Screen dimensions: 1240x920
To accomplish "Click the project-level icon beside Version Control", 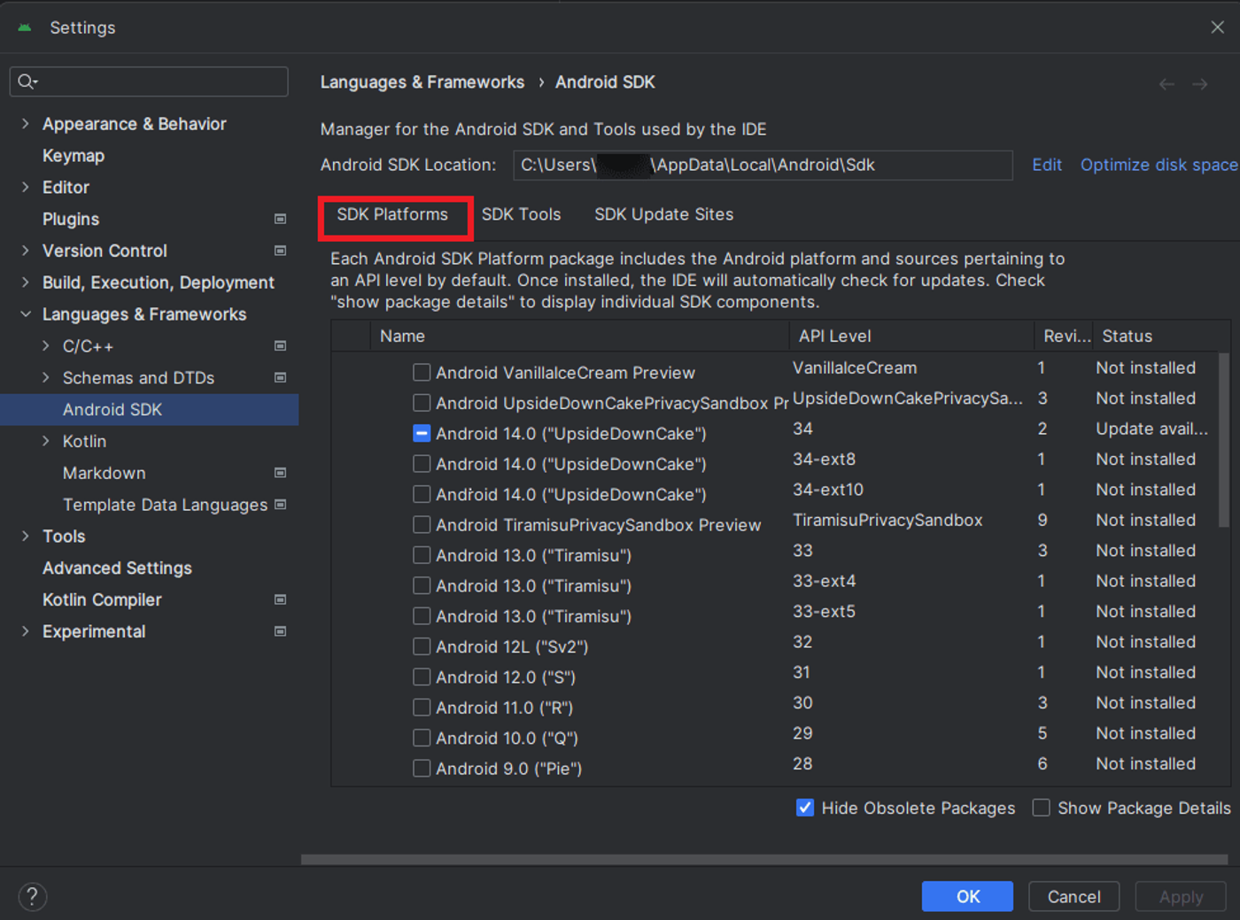I will point(280,251).
